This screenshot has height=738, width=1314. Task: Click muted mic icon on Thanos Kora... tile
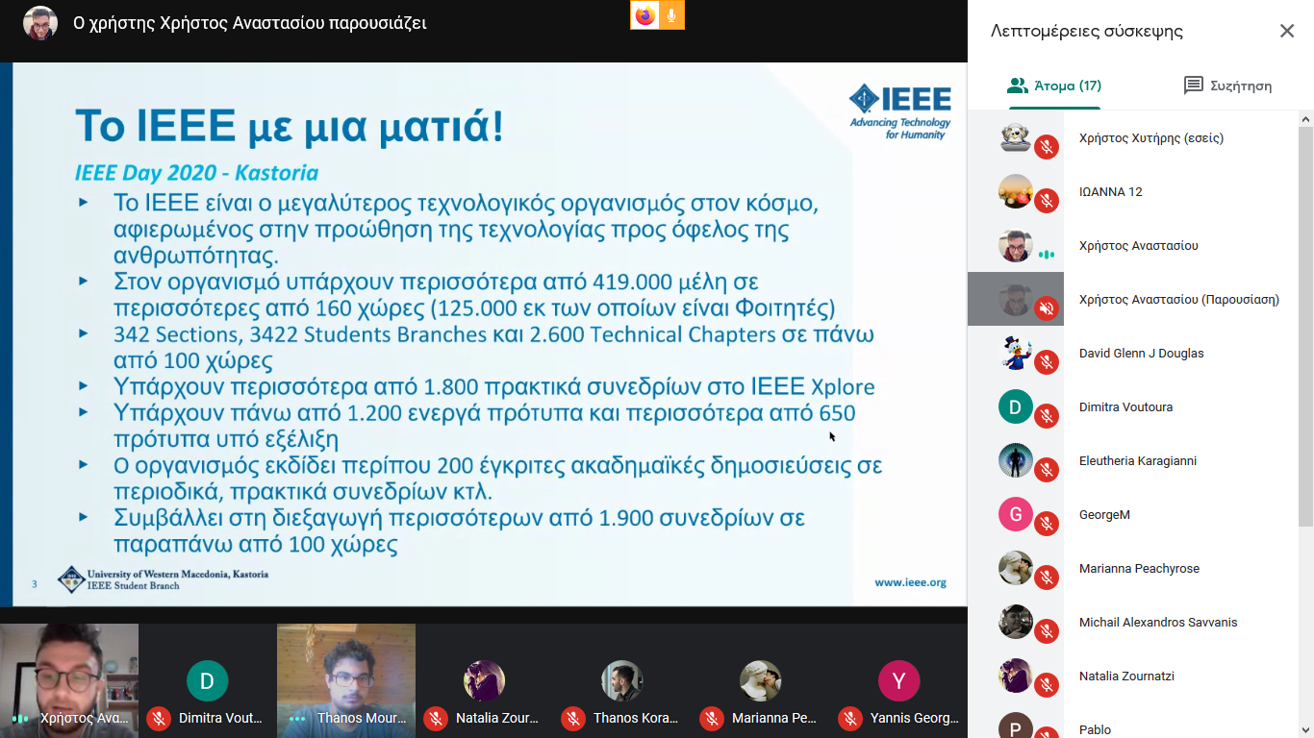pos(573,719)
